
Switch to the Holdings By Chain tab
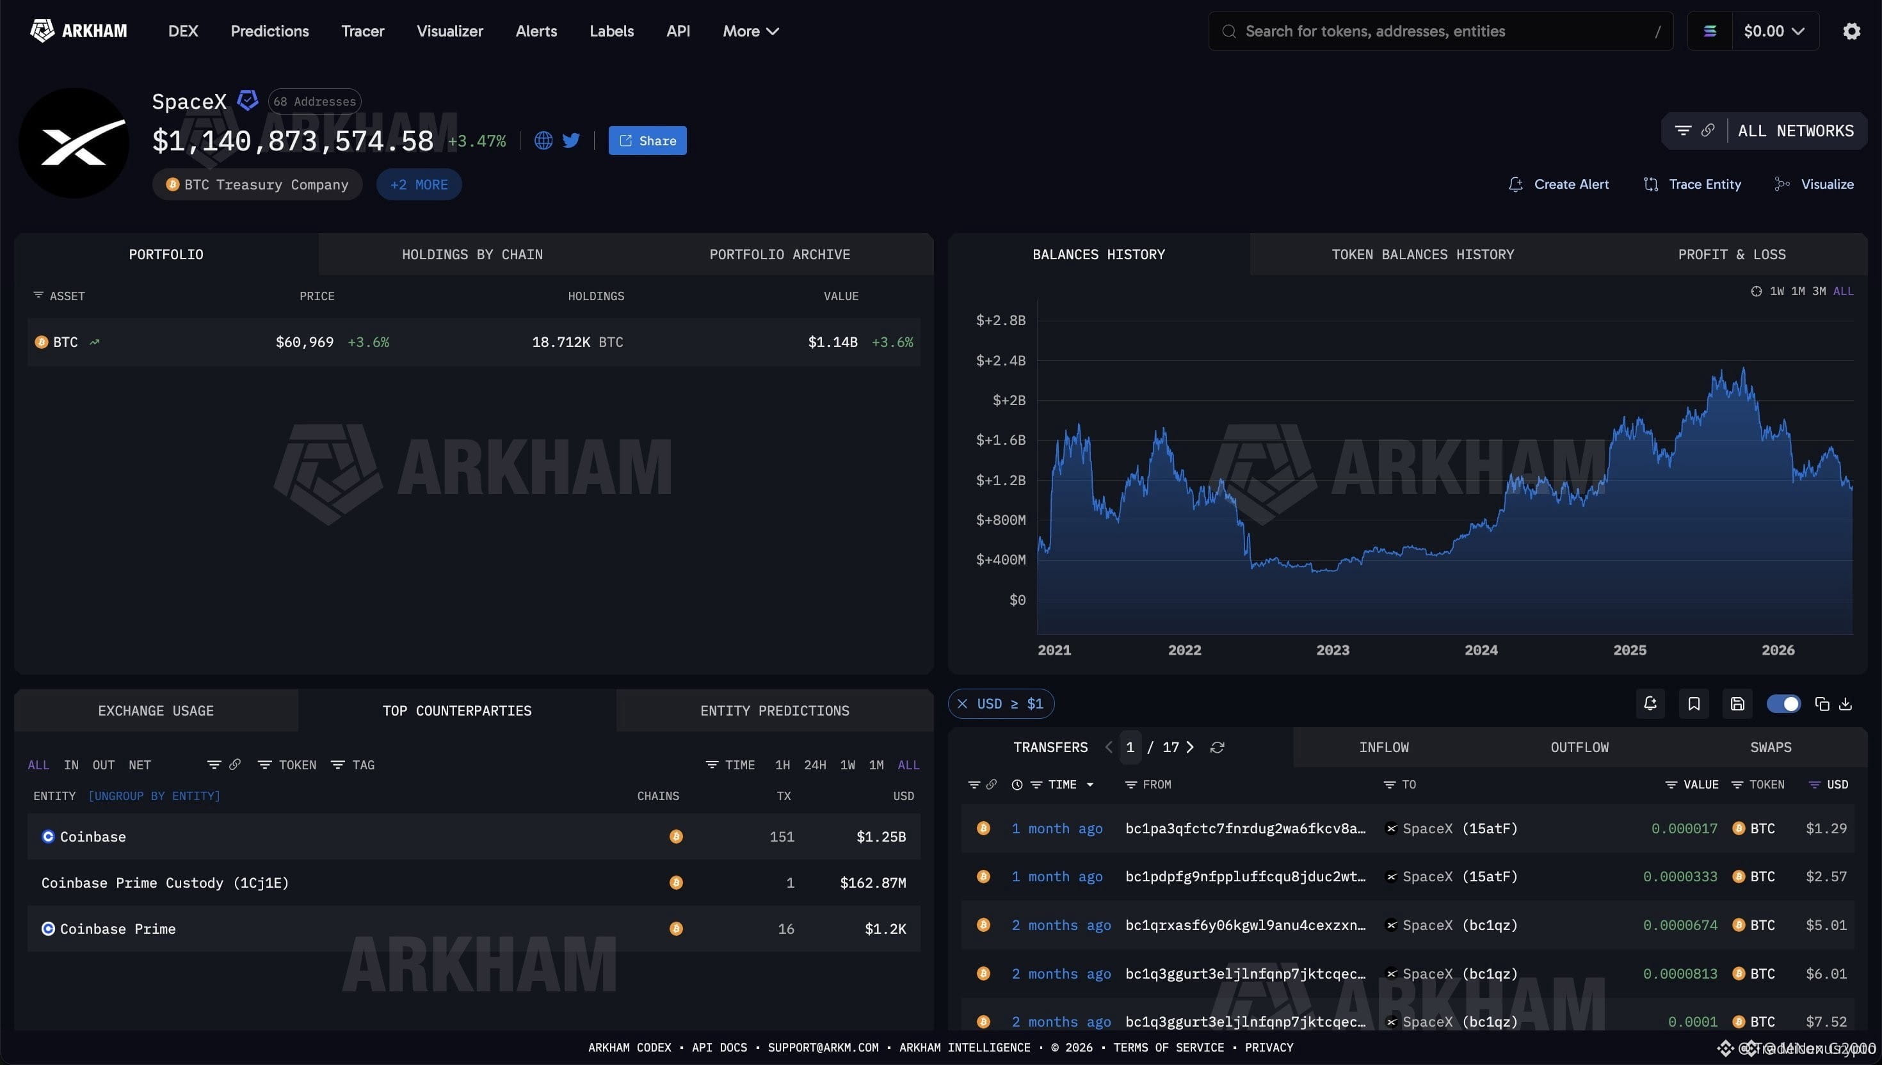pos(472,254)
